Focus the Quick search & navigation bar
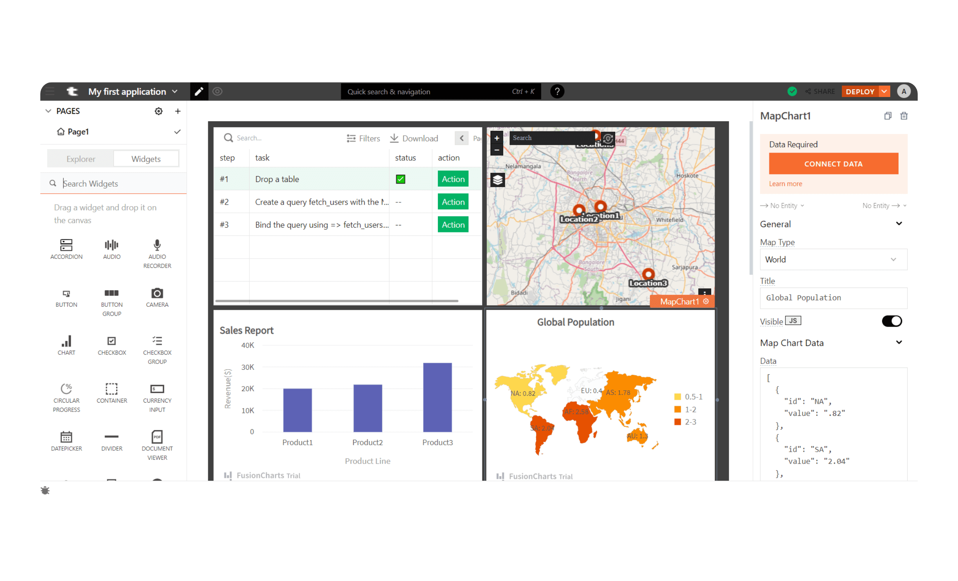 point(441,92)
